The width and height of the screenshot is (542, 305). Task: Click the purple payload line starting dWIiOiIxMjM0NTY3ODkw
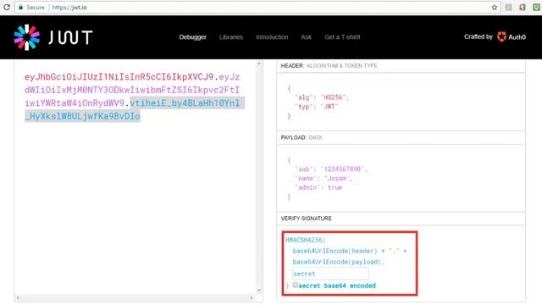pyautogui.click(x=132, y=90)
